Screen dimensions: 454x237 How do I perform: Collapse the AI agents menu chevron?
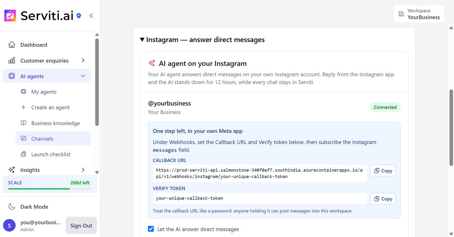pos(83,76)
